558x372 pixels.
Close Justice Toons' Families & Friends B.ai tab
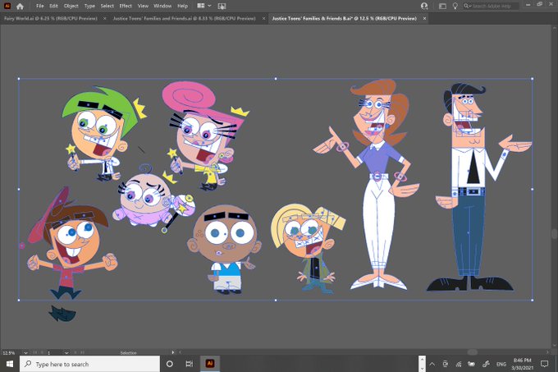click(x=424, y=18)
